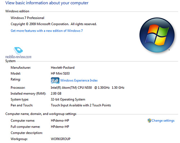The height and width of the screenshot is (143, 180).
Task: Open the Windows Experience Index link
Action: click(x=79, y=80)
